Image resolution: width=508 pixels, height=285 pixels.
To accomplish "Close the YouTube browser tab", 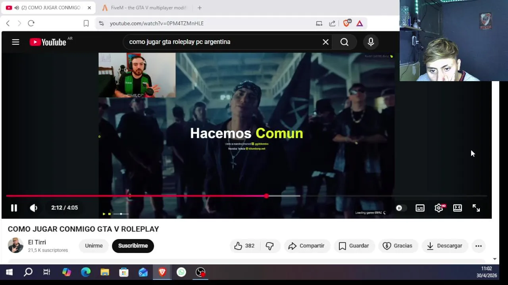I will [89, 8].
